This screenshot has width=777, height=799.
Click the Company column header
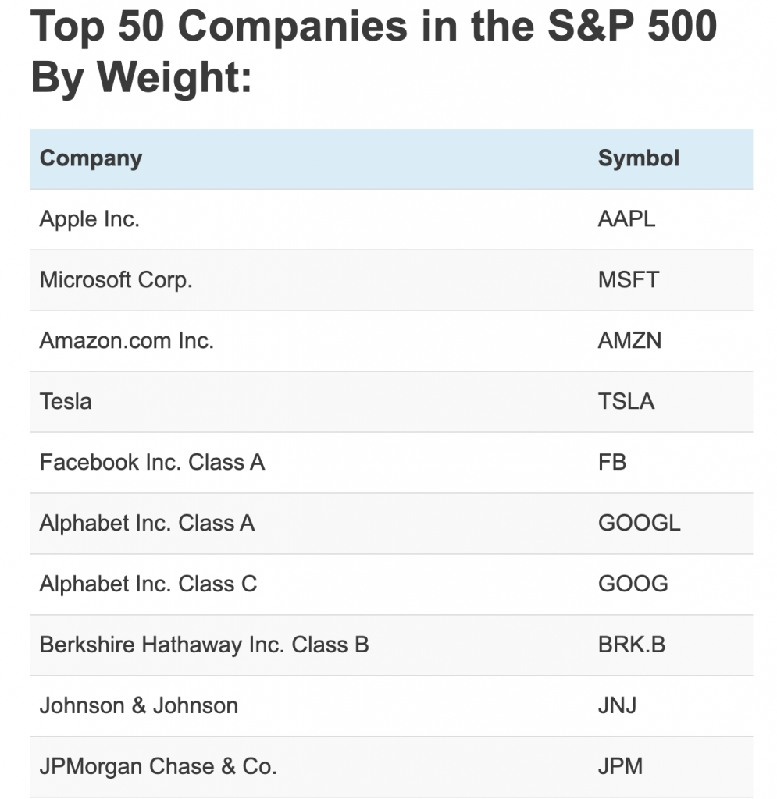coord(91,158)
